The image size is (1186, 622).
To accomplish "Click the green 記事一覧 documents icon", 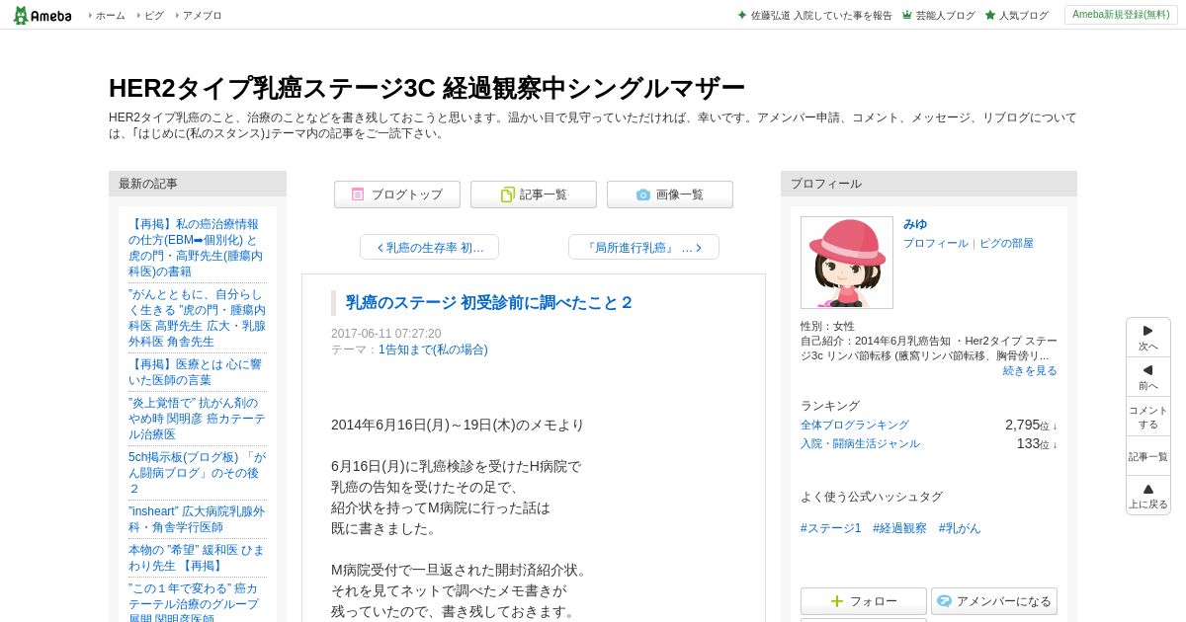I will click(x=507, y=194).
